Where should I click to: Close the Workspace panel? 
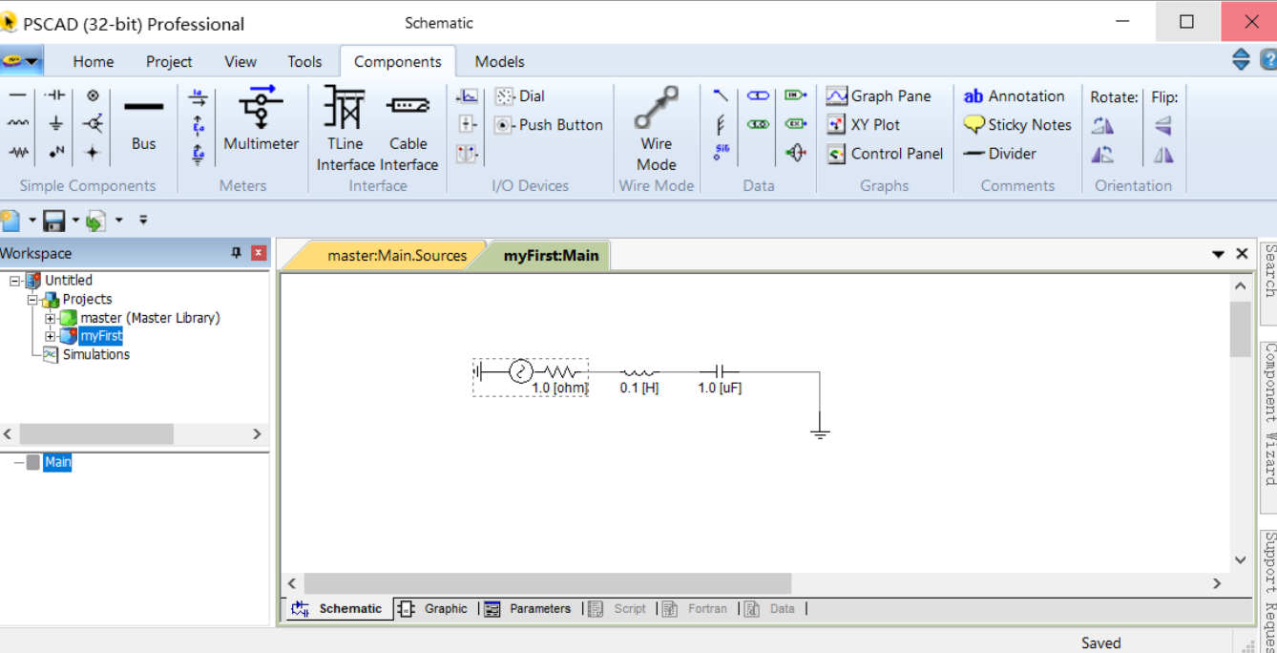pos(259,253)
